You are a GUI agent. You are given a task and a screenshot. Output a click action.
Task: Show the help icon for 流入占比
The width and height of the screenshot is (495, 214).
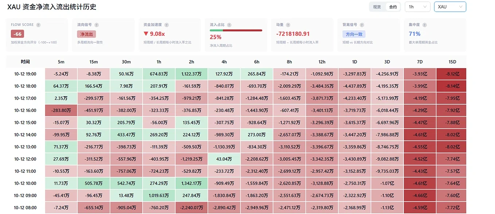tap(229, 25)
